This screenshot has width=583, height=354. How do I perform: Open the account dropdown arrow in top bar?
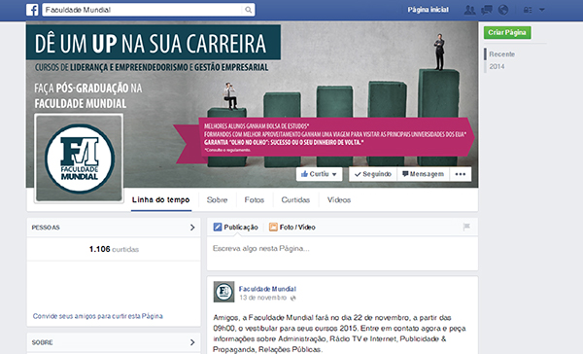tap(542, 10)
